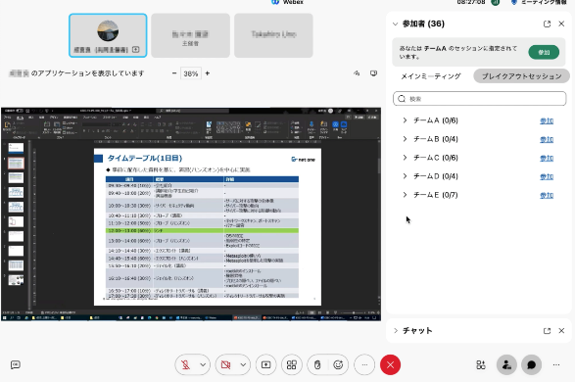Click 参加 link for チームE
The width and height of the screenshot is (575, 382).
click(x=547, y=195)
